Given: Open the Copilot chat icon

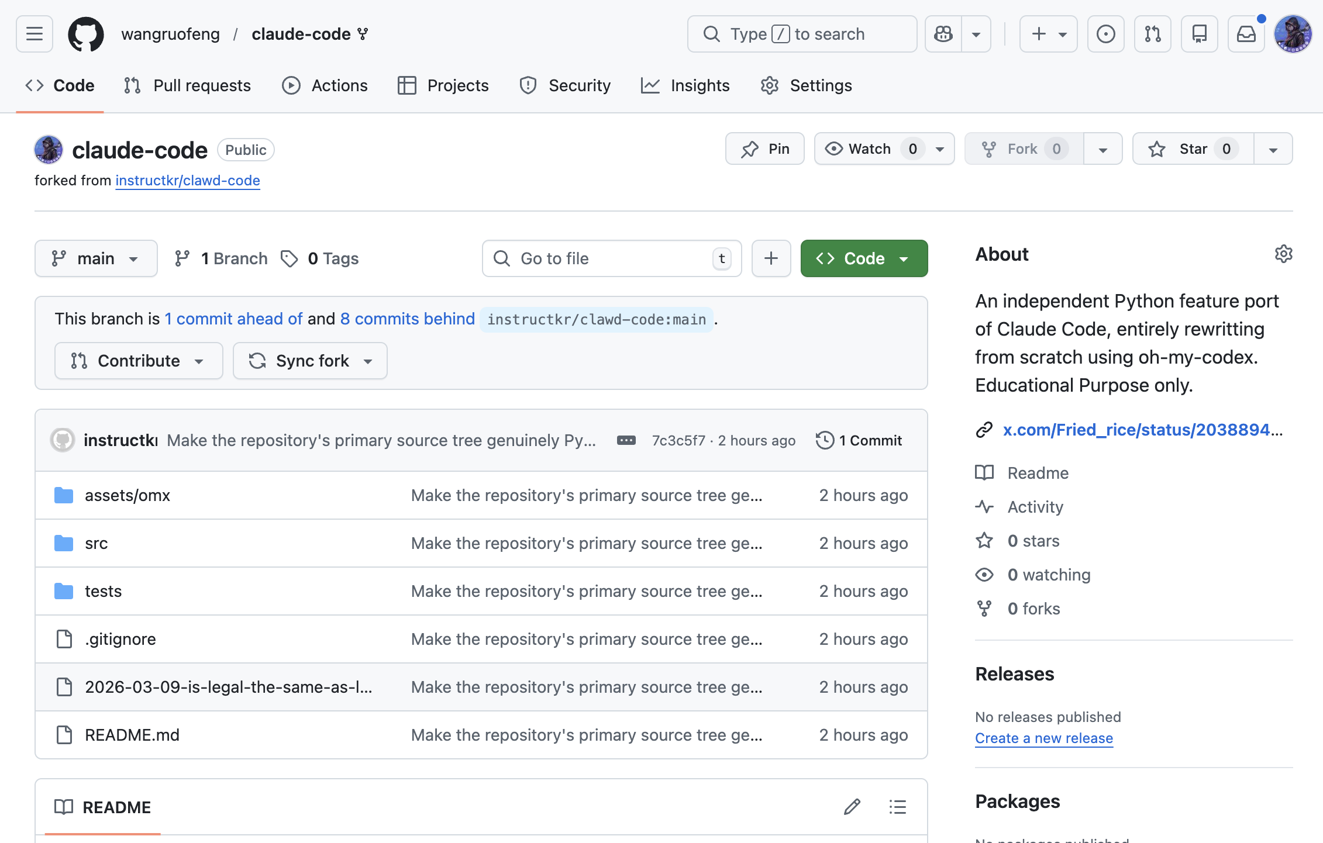Looking at the screenshot, I should 943,34.
